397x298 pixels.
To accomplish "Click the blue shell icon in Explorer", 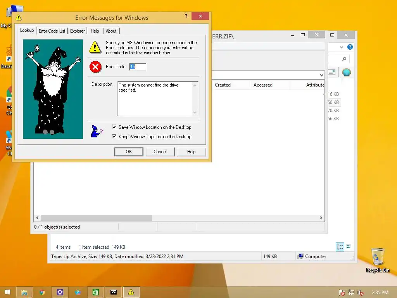I will [346, 73].
